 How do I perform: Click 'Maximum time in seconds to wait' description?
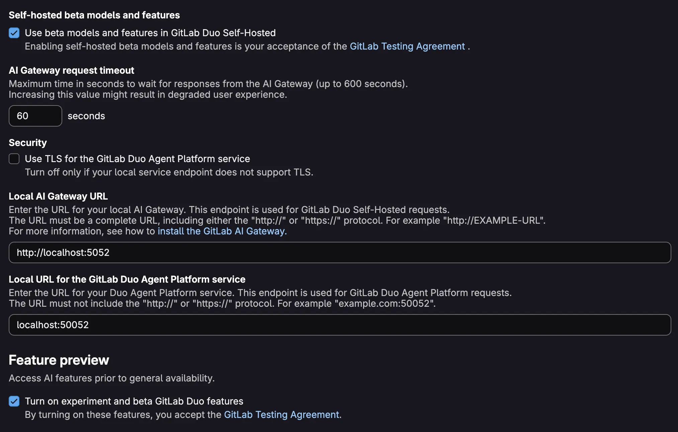point(208,84)
